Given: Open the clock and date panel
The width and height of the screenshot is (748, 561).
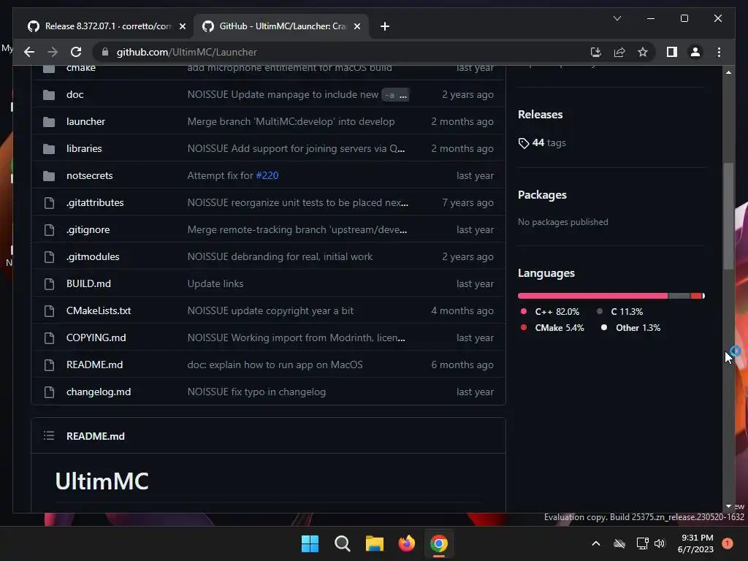Looking at the screenshot, I should coord(695,543).
